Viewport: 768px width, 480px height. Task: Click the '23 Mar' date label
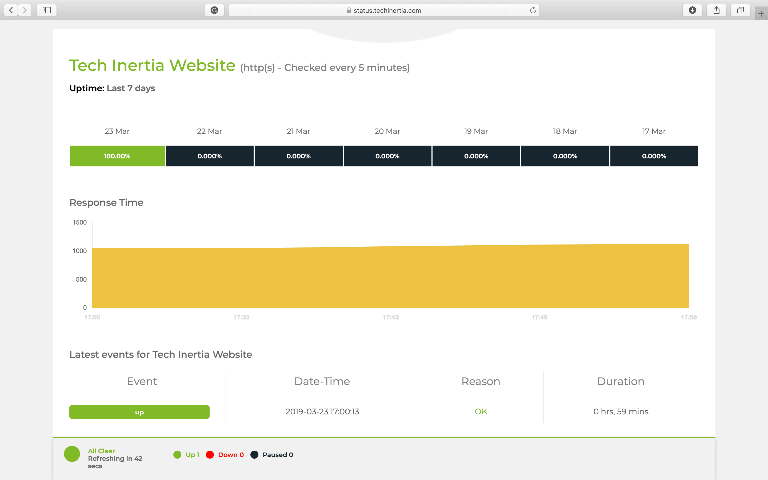click(117, 131)
